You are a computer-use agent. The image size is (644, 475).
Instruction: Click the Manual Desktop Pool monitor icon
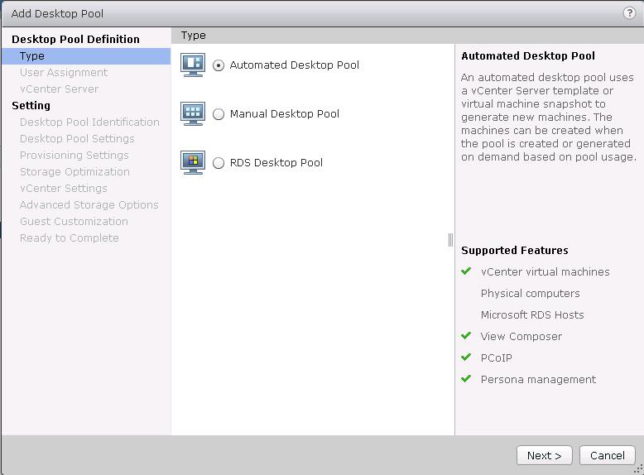pos(192,113)
